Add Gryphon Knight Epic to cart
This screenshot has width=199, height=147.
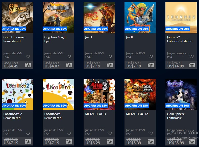(69, 65)
